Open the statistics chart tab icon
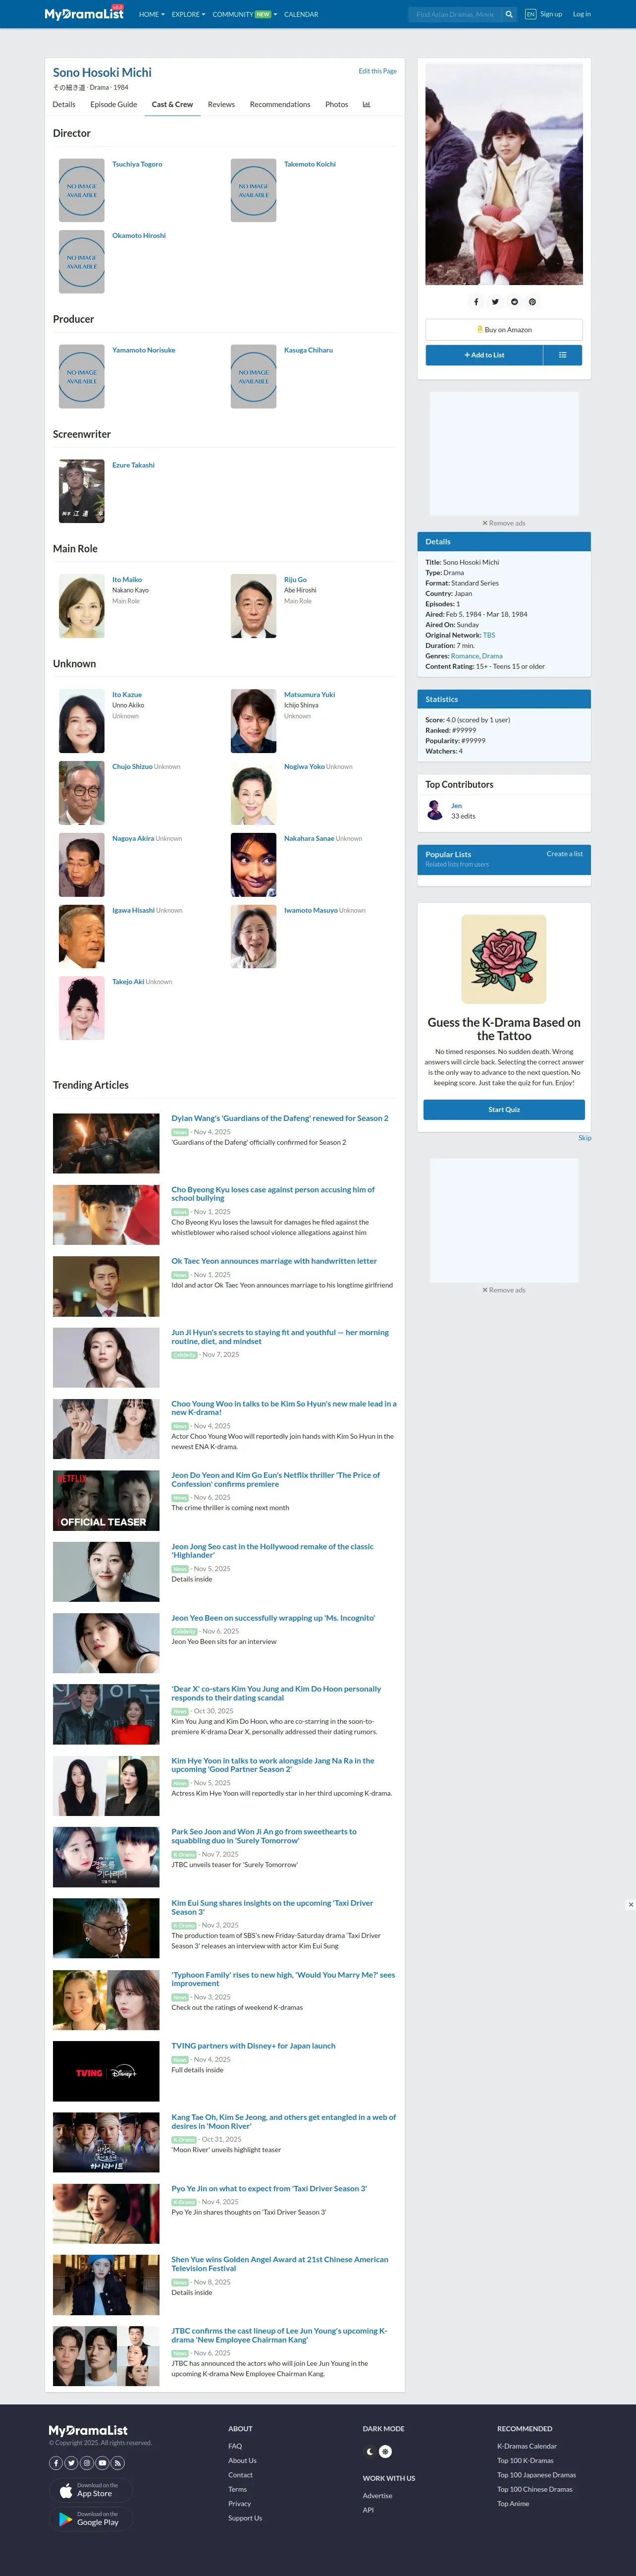Image resolution: width=636 pixels, height=2576 pixels. [367, 104]
